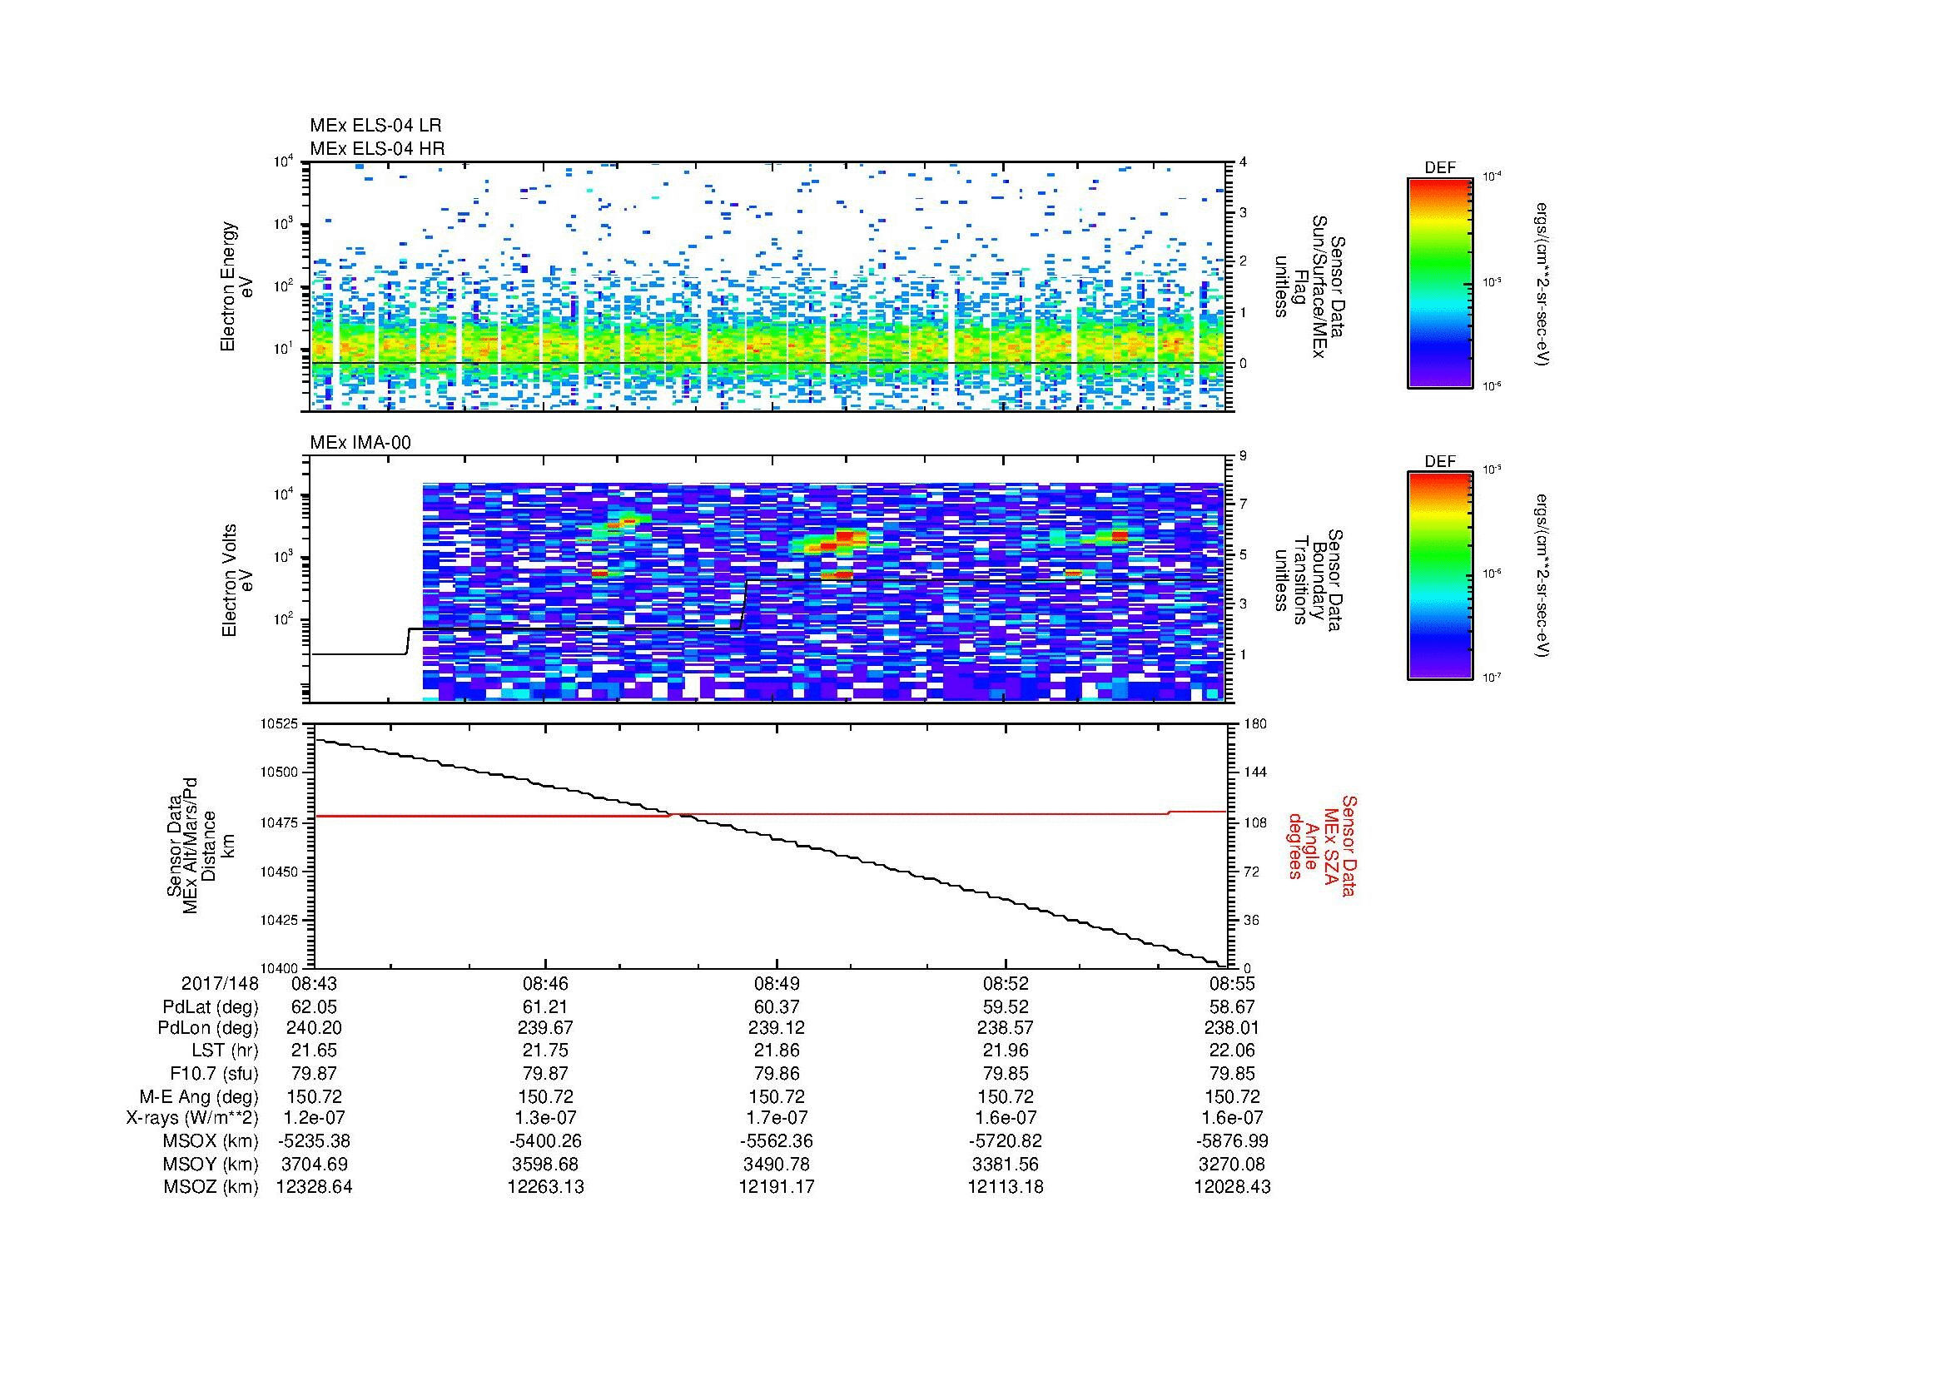Click the red MEx SZA Angle label
The image size is (1947, 1376).
1321,845
